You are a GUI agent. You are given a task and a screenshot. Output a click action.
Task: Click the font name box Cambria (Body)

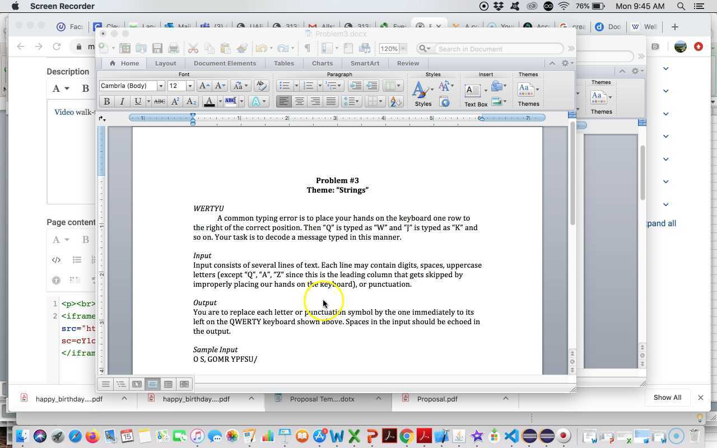[128, 86]
